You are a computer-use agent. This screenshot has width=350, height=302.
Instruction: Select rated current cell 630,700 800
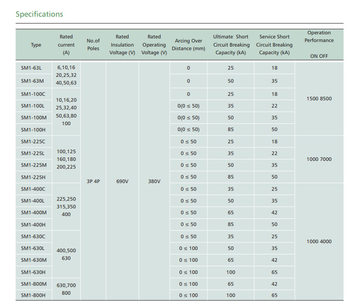(66, 289)
